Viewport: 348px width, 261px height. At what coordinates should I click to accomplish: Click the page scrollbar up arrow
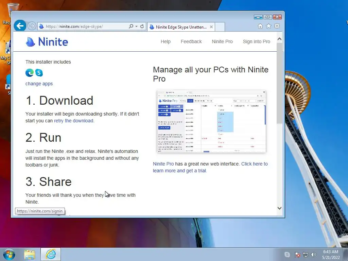coord(279,39)
